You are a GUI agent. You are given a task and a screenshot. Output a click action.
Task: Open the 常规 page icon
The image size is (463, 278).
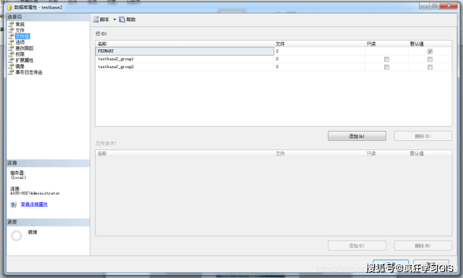(x=11, y=24)
